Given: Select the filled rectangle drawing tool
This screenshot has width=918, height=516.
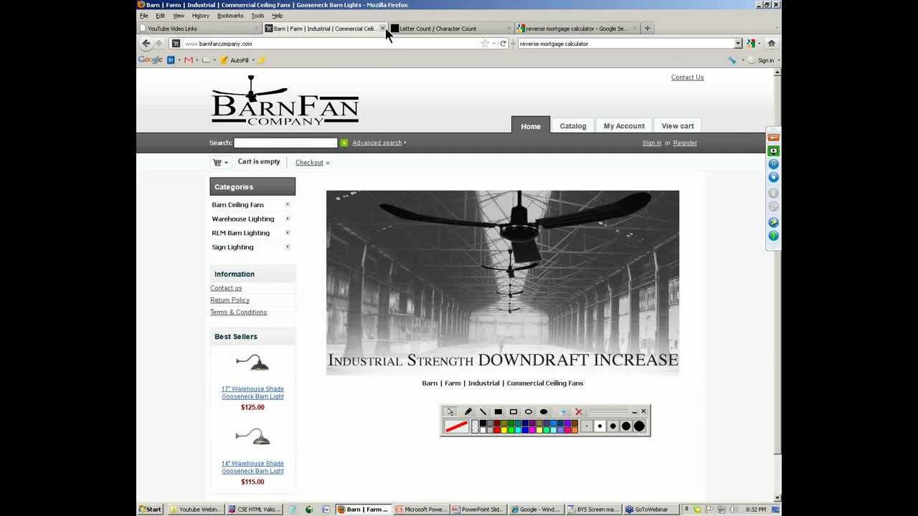Looking at the screenshot, I should pyautogui.click(x=498, y=412).
